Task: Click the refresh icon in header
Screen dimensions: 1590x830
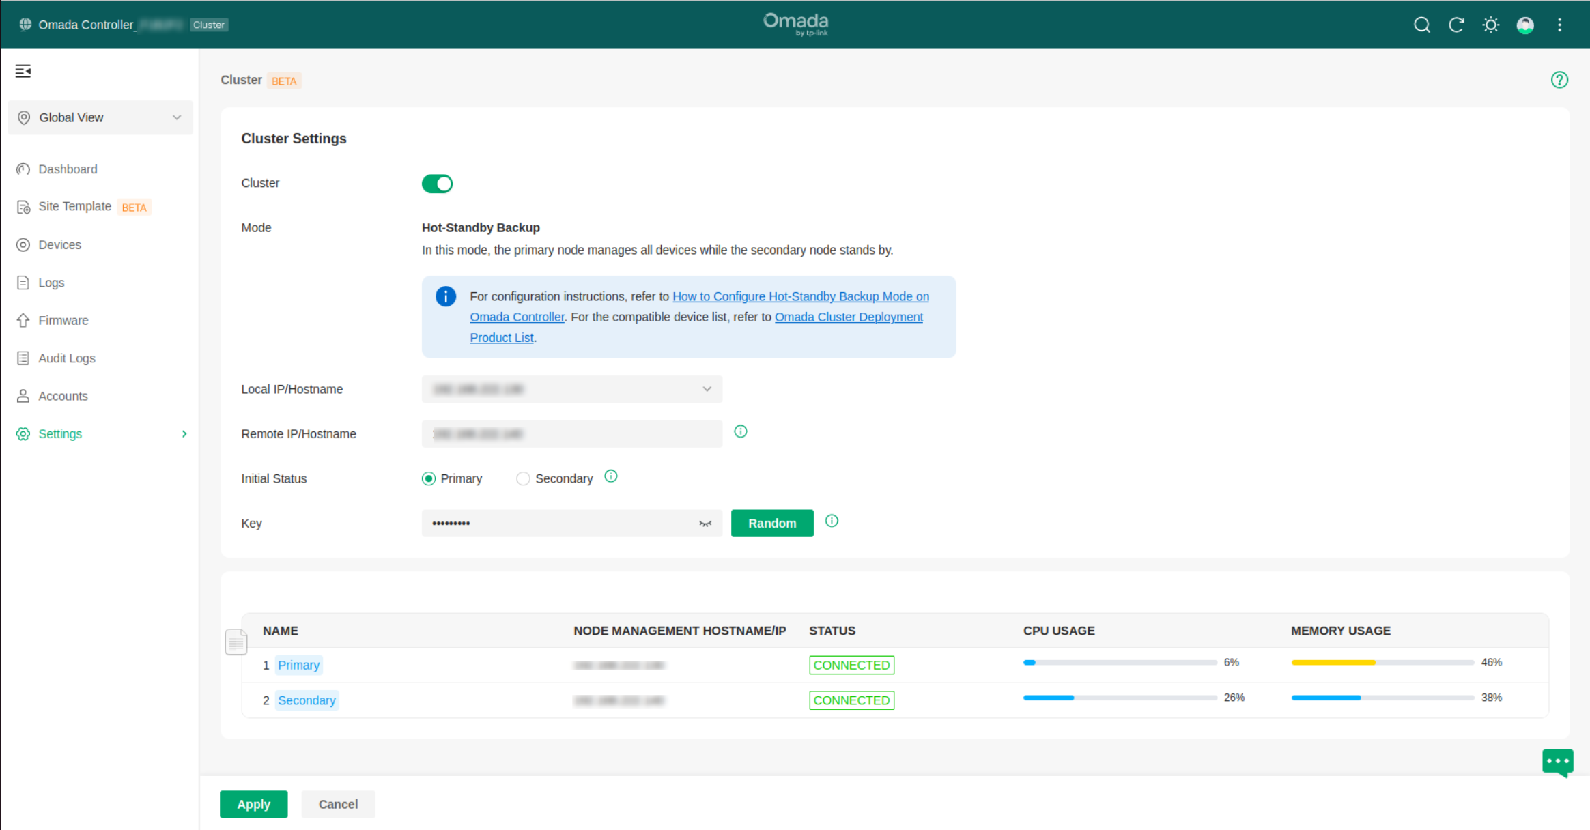Action: (1456, 25)
